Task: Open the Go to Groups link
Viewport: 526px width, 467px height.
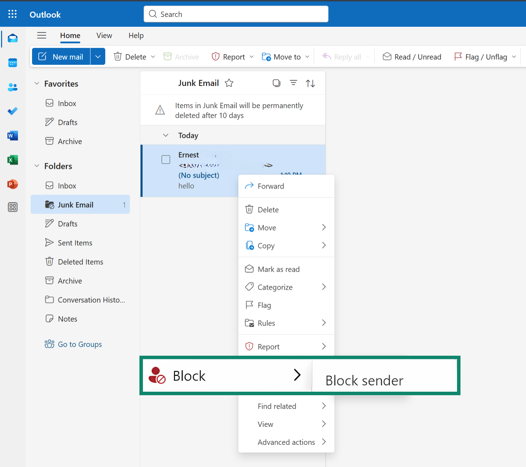Action: tap(80, 344)
